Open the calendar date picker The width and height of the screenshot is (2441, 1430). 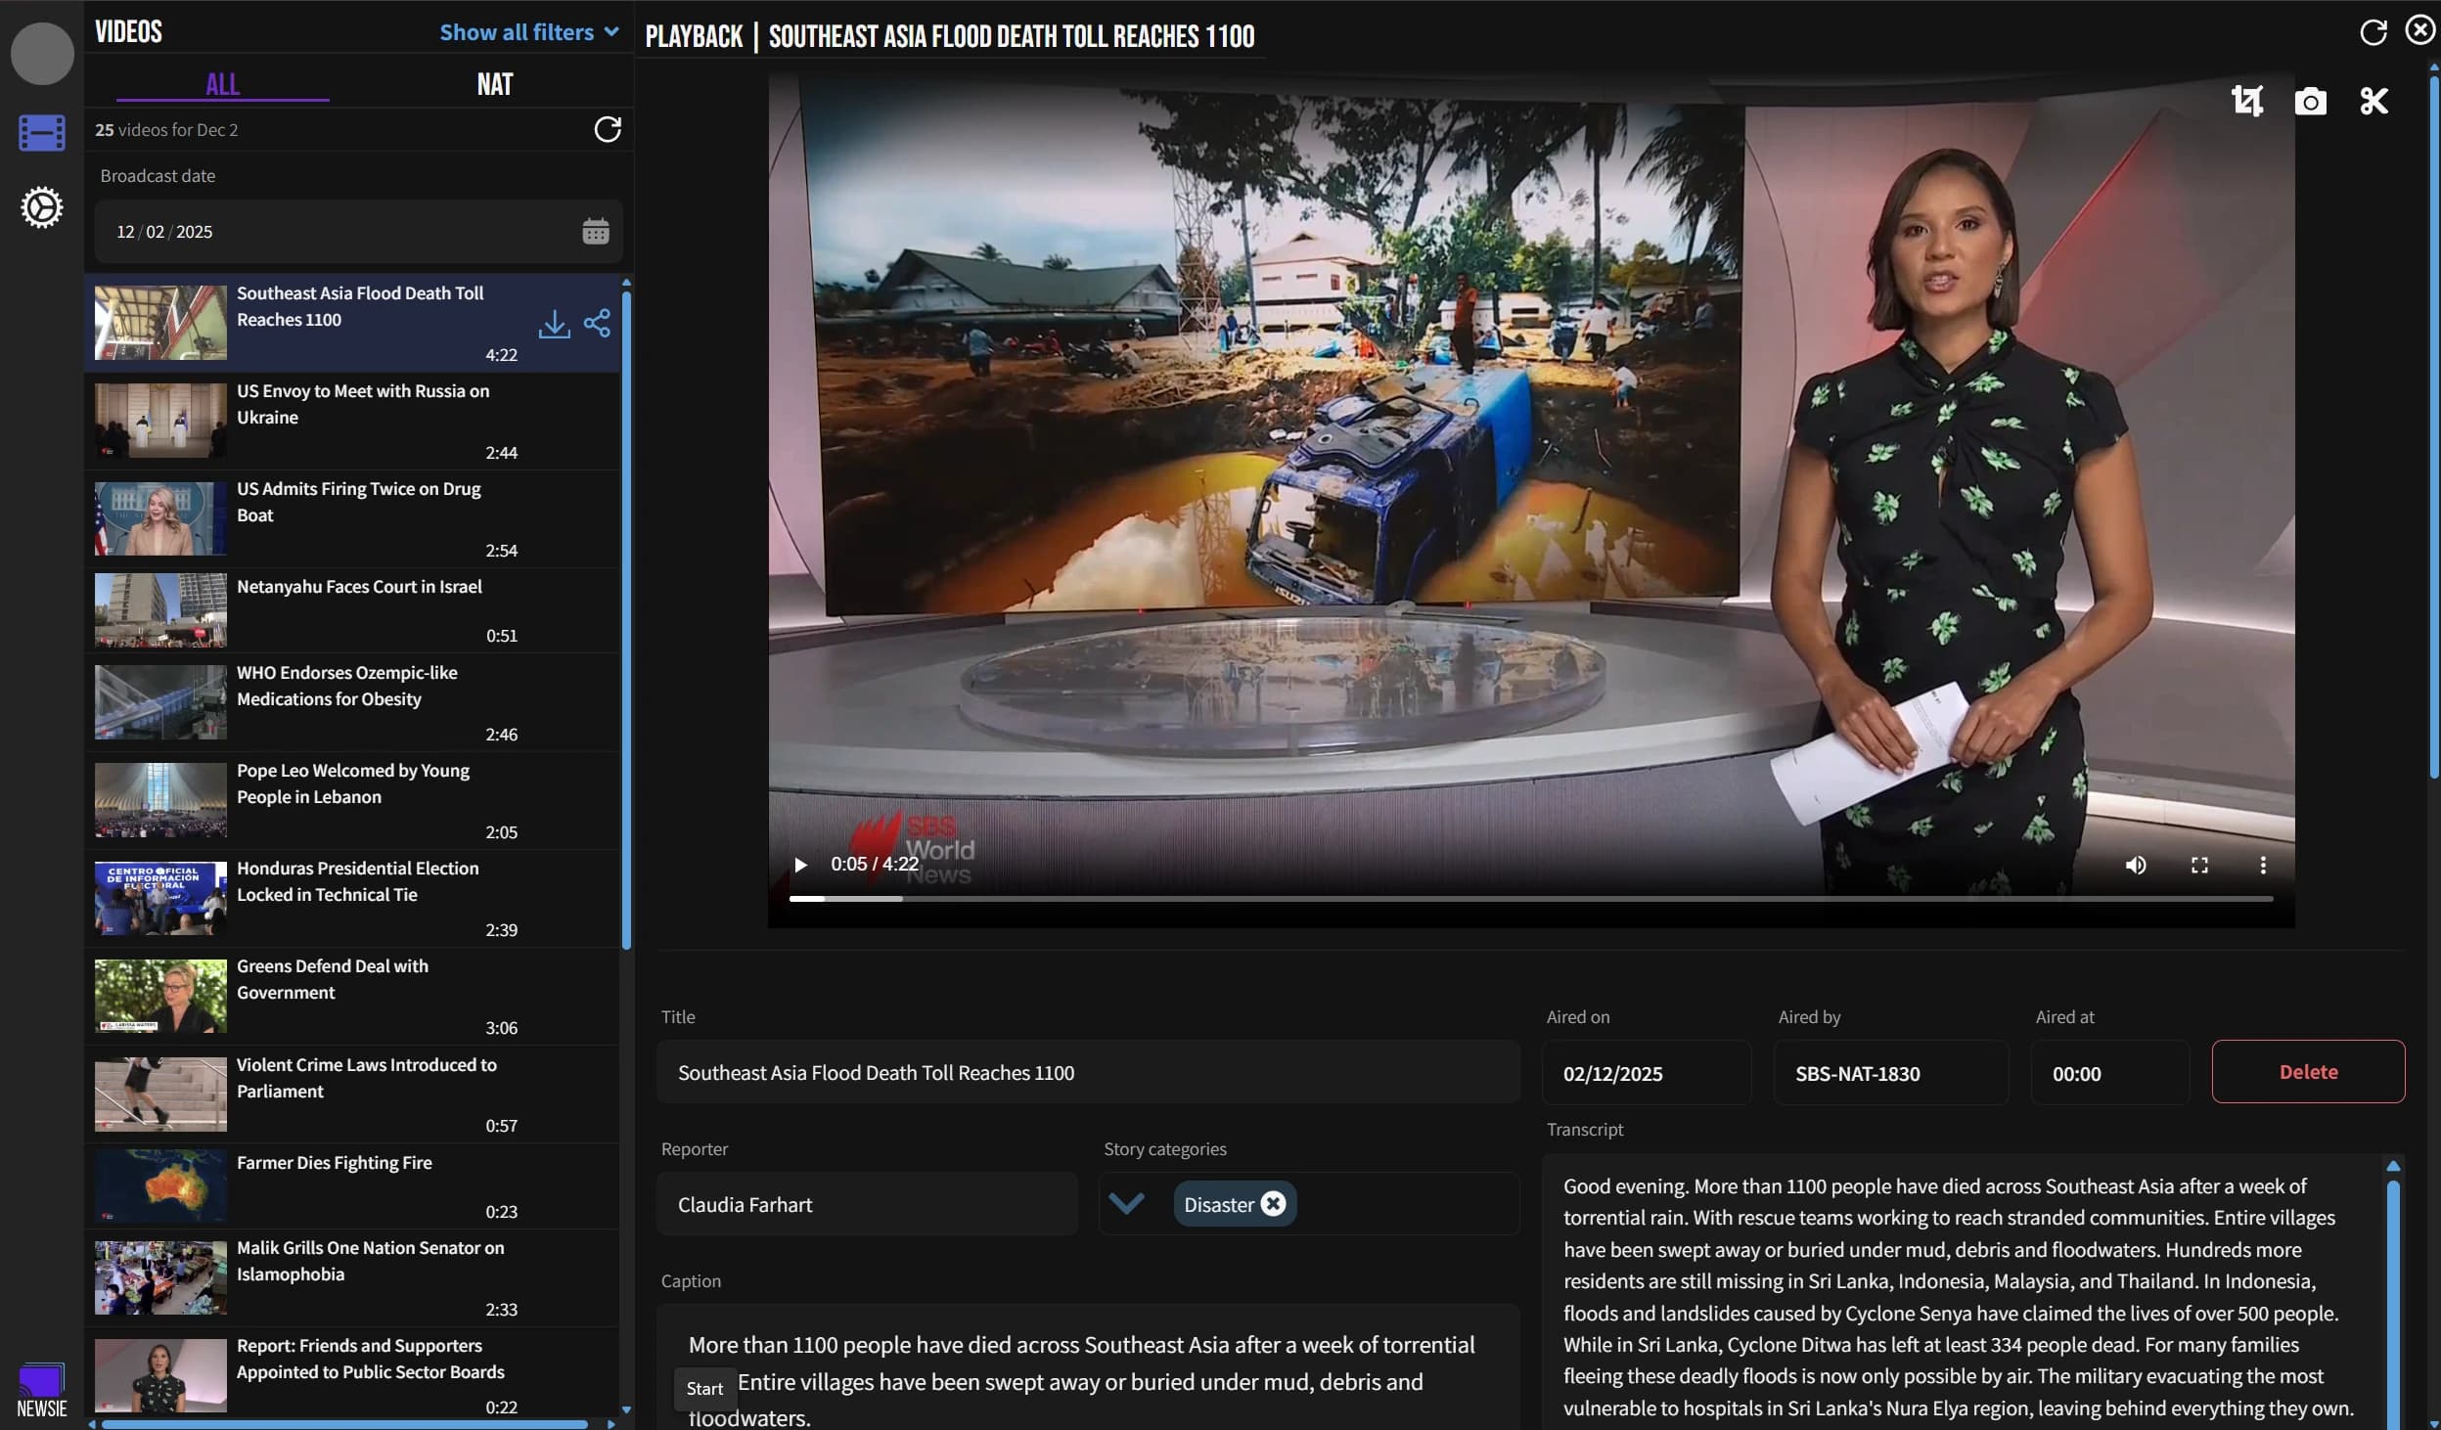click(x=595, y=232)
